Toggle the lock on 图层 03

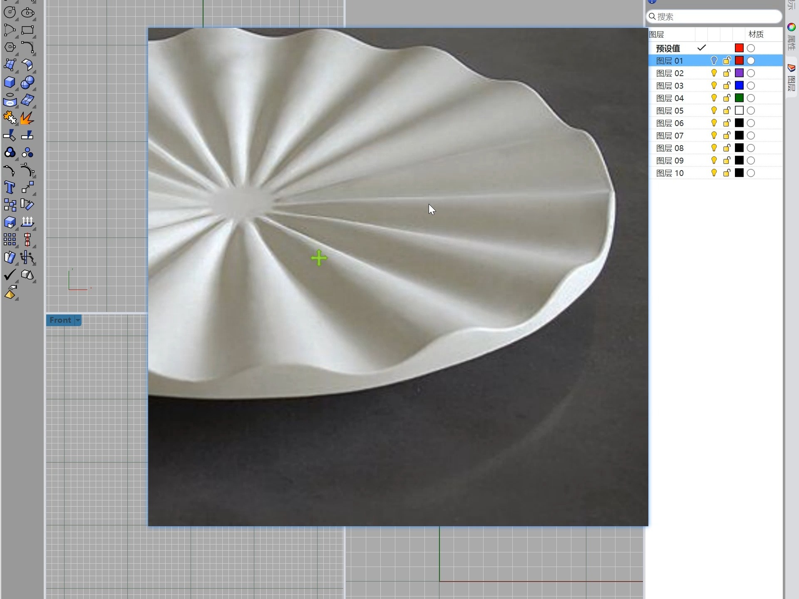tap(727, 86)
